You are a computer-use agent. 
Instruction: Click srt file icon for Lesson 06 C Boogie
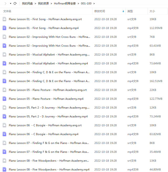[x=4, y=125]
